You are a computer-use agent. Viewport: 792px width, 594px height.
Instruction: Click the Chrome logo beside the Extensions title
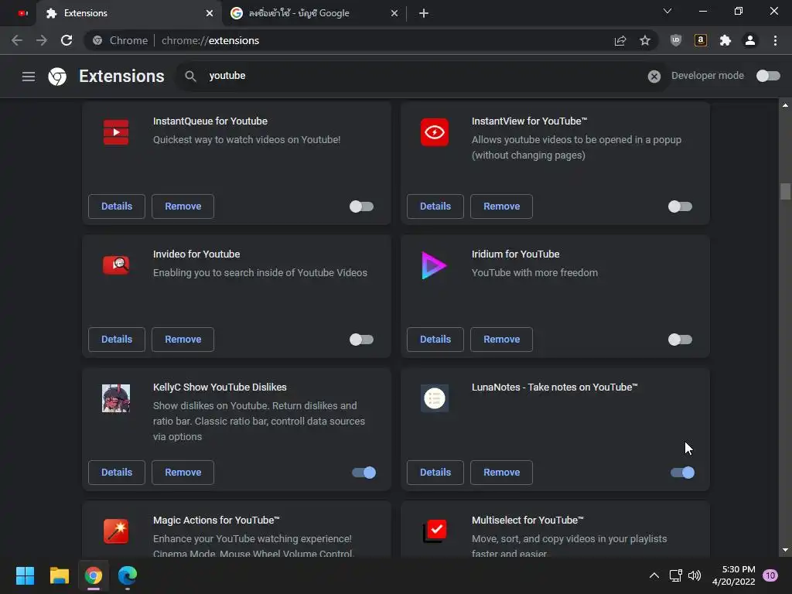pyautogui.click(x=57, y=77)
